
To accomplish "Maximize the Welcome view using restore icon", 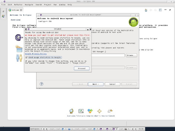I will (170, 10).
